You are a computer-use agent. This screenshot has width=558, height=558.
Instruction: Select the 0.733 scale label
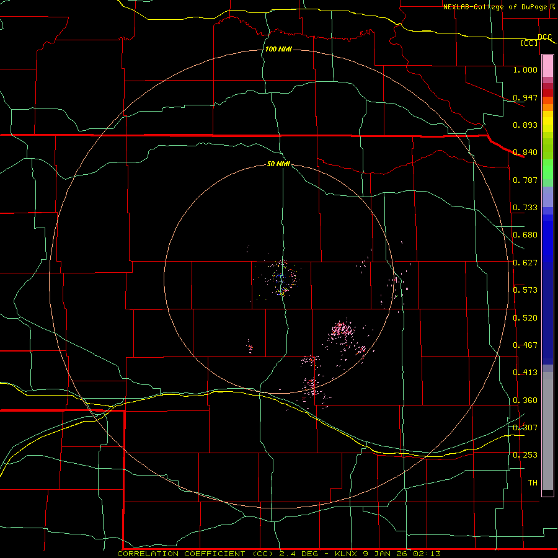[525, 208]
